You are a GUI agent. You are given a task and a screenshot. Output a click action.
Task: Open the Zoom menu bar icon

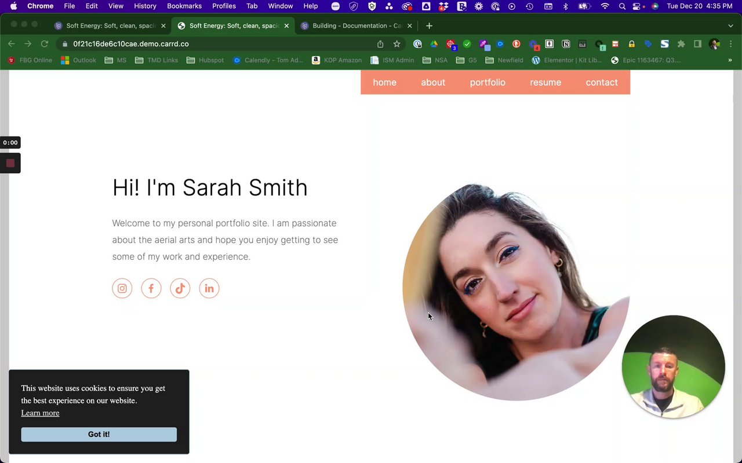pos(336,6)
